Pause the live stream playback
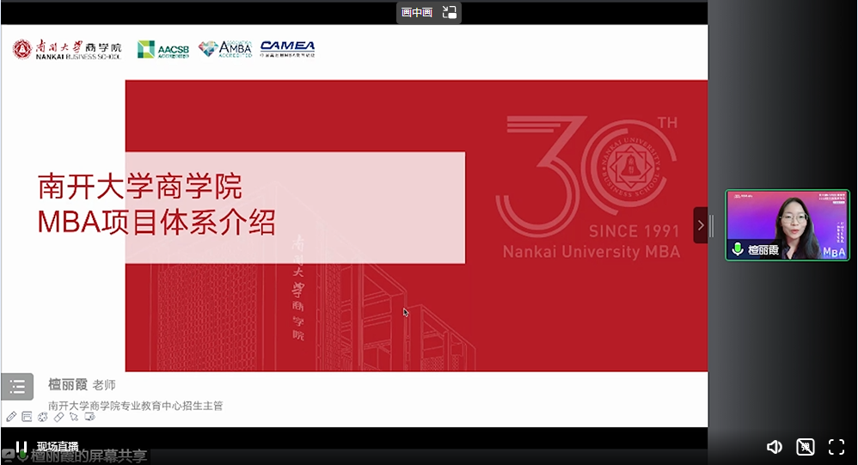Viewport: 858px width, 465px height. coord(21,447)
